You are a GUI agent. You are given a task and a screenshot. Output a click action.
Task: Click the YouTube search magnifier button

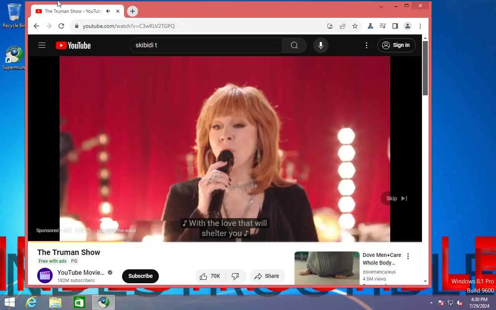[294, 45]
